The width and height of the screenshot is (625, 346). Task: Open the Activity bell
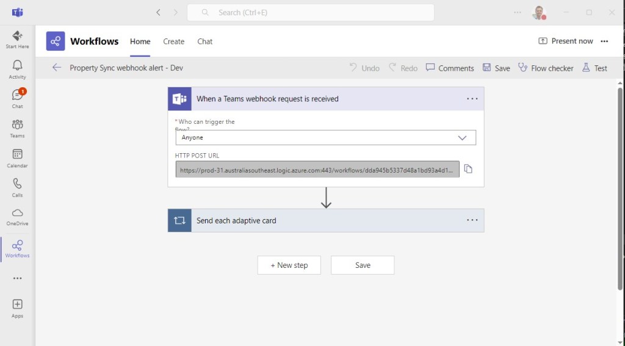[x=17, y=70]
